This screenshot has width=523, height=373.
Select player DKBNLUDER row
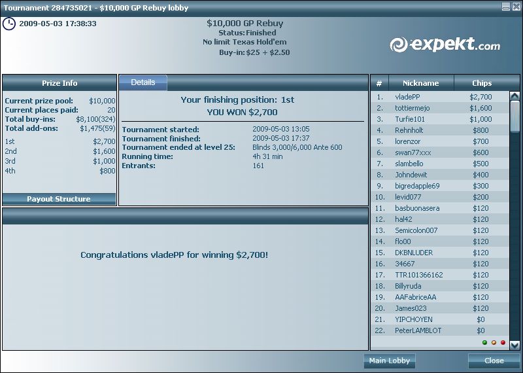point(440,253)
